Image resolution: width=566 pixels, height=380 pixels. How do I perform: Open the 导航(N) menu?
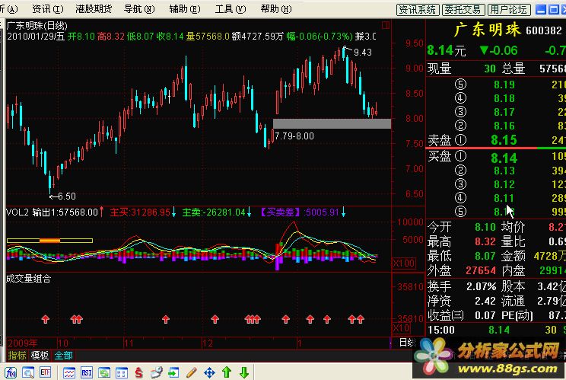pos(139,9)
